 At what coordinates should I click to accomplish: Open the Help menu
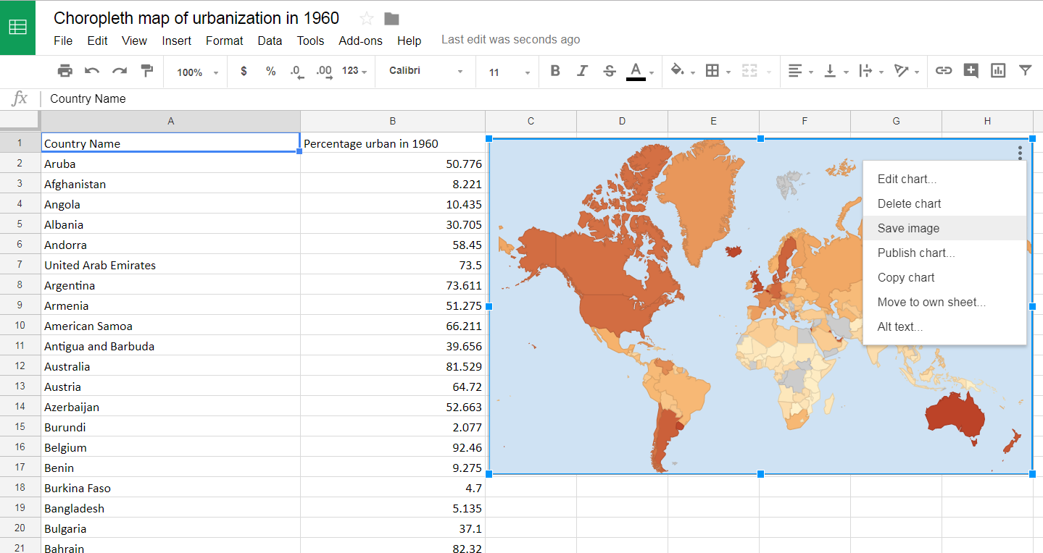coord(409,41)
